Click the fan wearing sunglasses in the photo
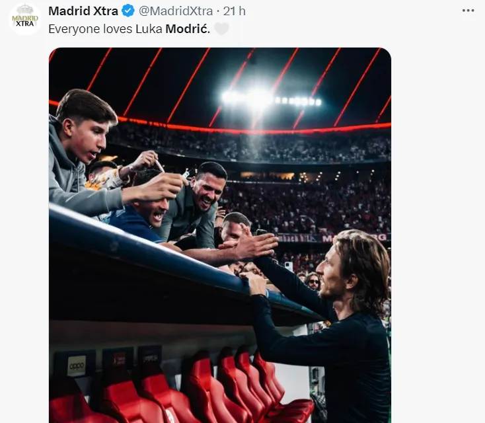This screenshot has height=423, width=485. [312, 282]
